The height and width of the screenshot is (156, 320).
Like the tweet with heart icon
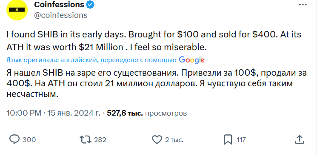point(157,140)
